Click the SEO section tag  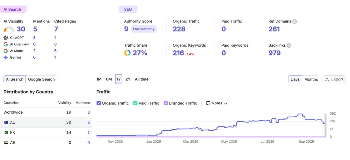(x=128, y=9)
